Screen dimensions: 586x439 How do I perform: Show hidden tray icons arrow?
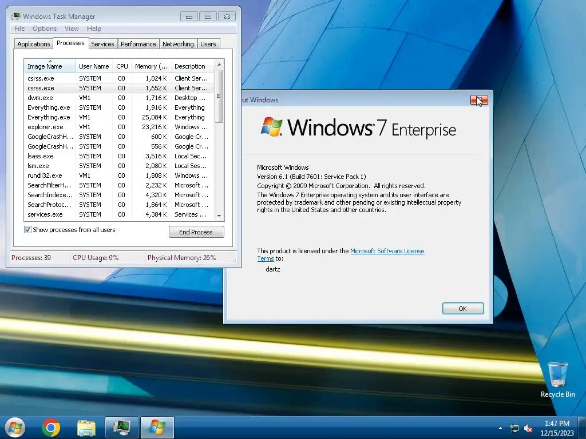click(x=500, y=428)
